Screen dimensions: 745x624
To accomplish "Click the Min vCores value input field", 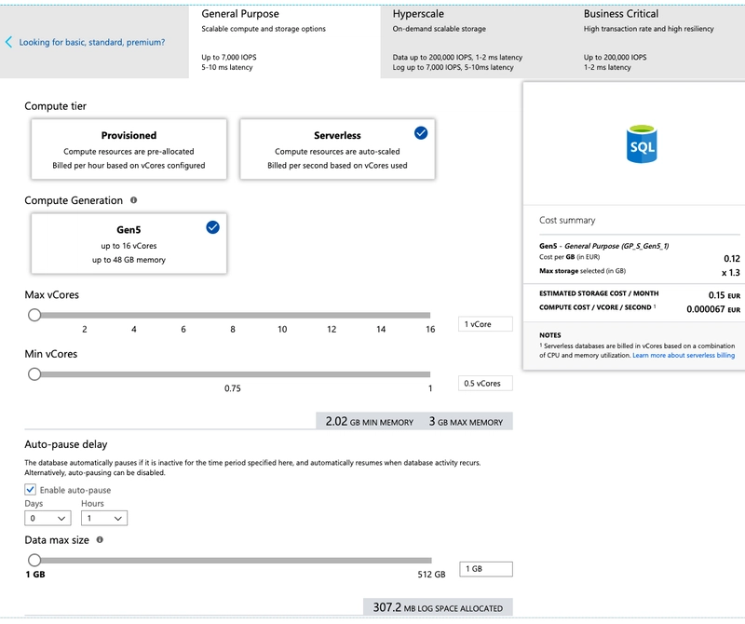I will (x=486, y=383).
